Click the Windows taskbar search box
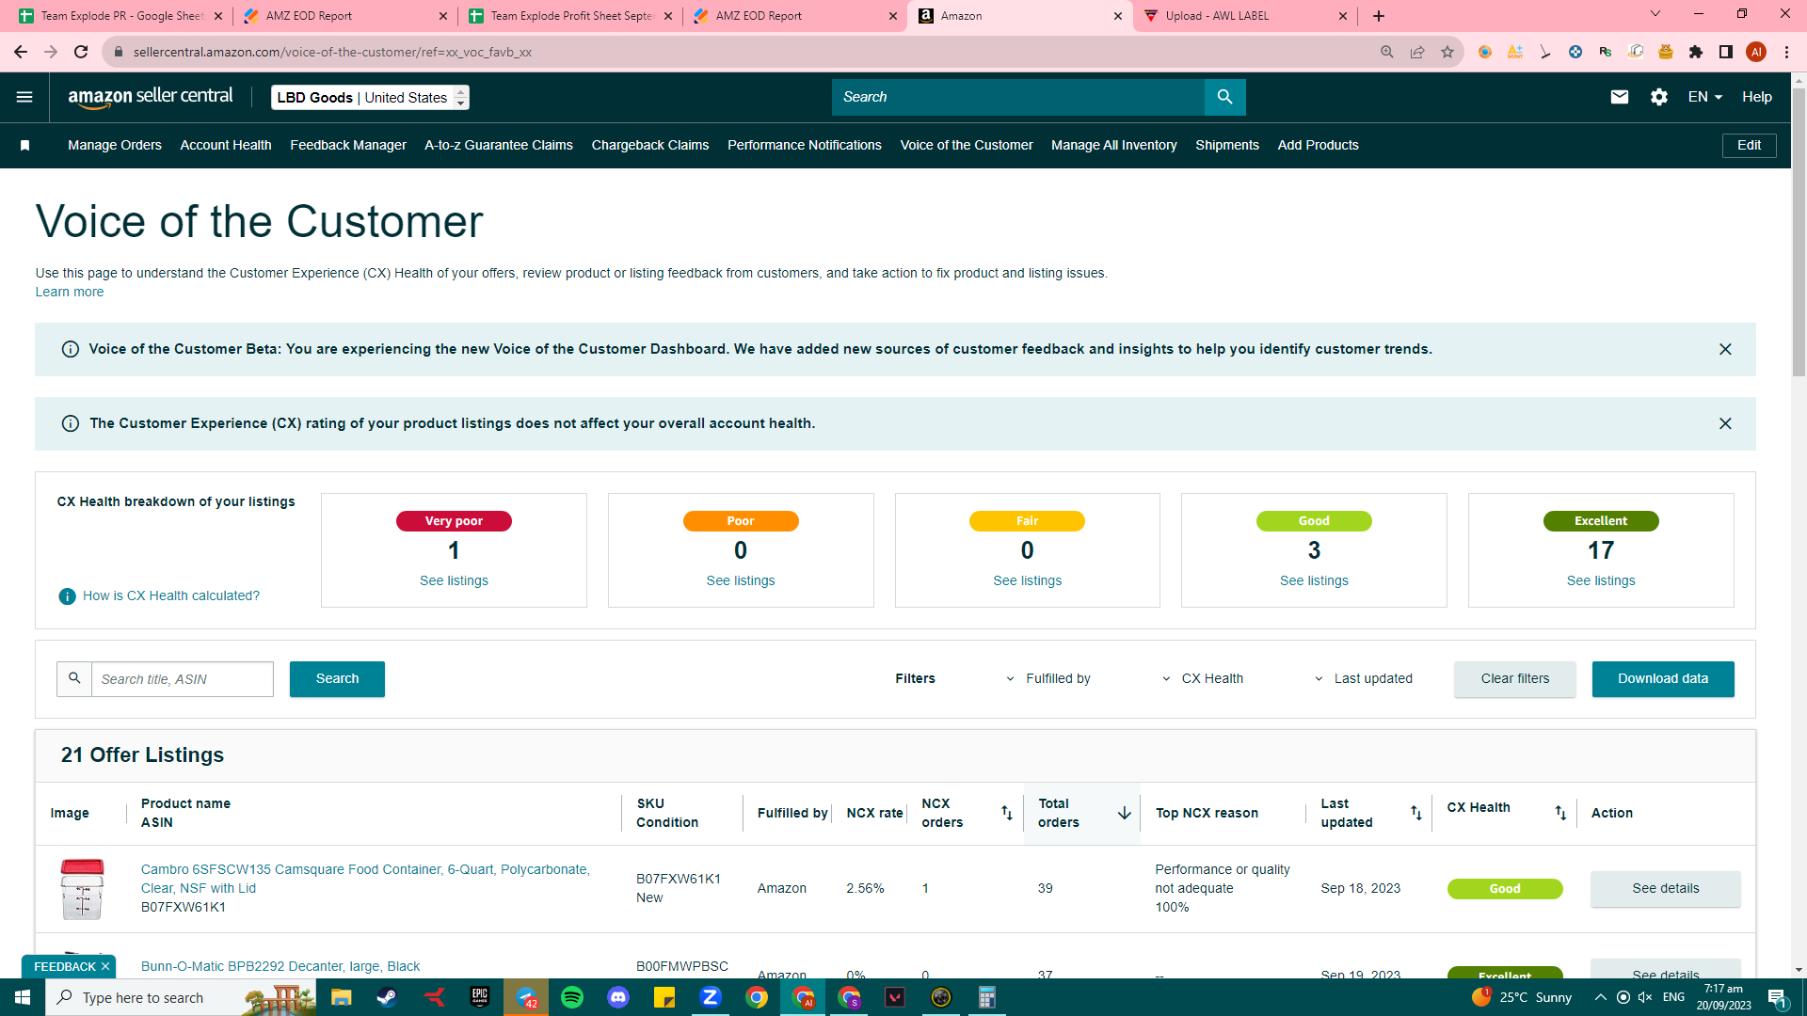1807x1016 pixels. click(181, 997)
